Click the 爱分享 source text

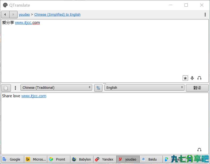8,23
